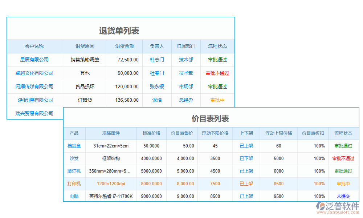This screenshot has height=218, width=363.
Task: Click the 标准价格 column header
Action: pyautogui.click(x=151, y=133)
